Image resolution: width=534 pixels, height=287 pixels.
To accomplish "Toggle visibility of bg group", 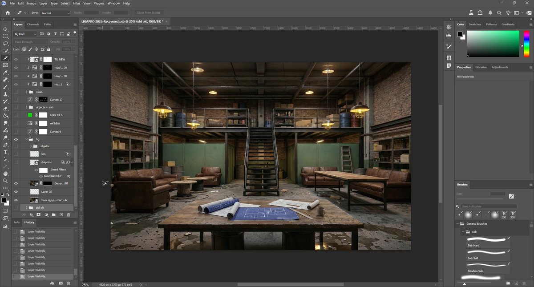I will 16,139.
